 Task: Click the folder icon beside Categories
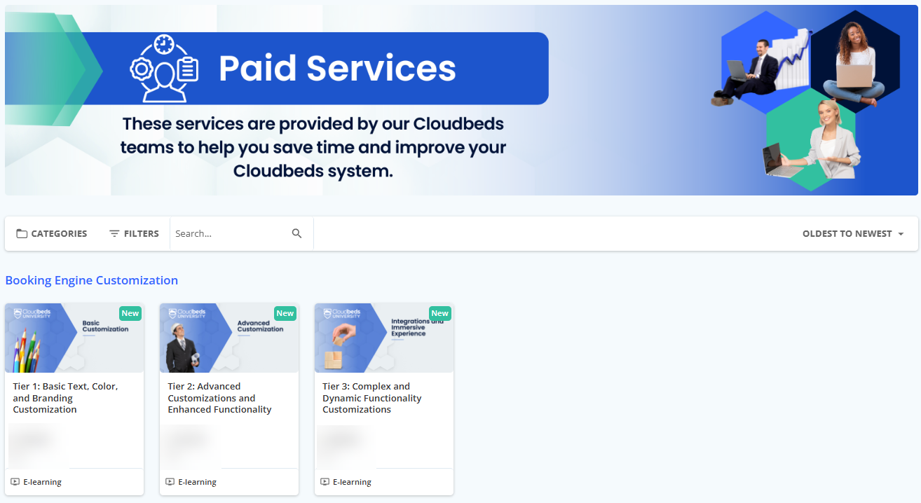click(x=22, y=234)
